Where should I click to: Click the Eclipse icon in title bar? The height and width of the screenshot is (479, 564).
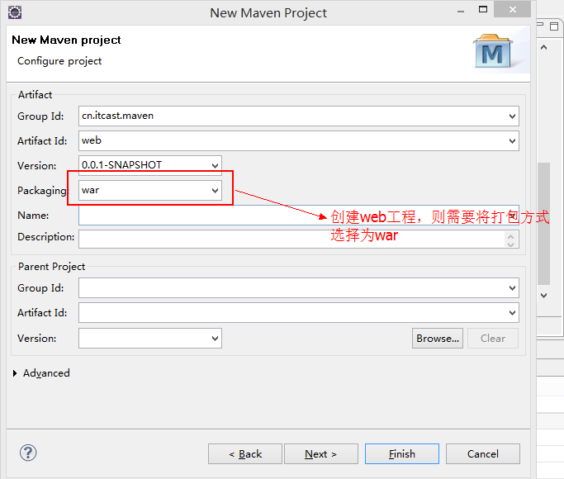tap(15, 12)
